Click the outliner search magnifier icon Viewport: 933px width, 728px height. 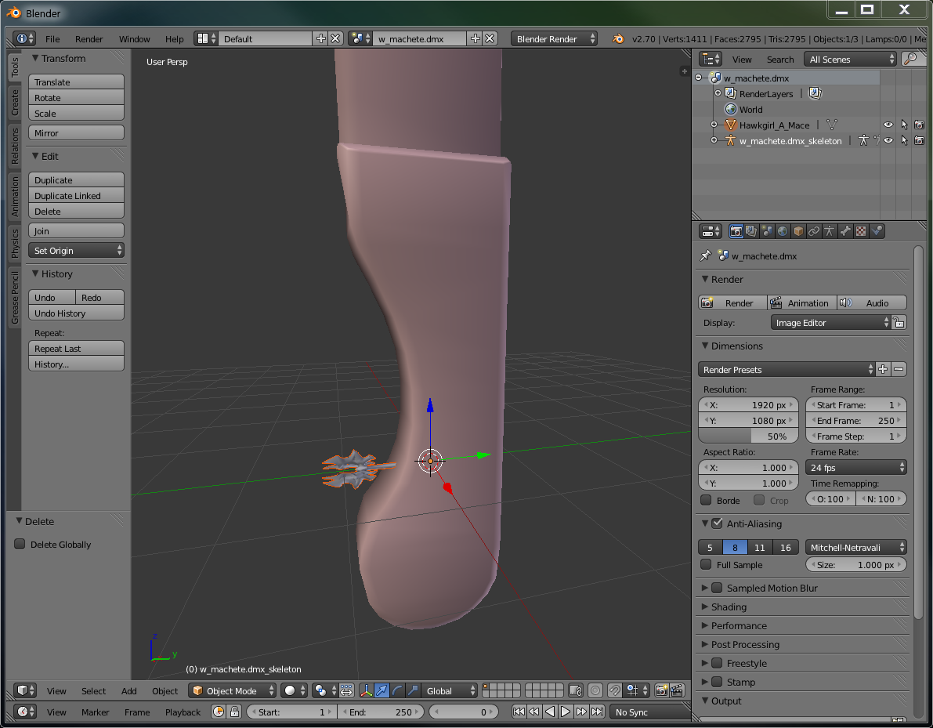tap(910, 59)
